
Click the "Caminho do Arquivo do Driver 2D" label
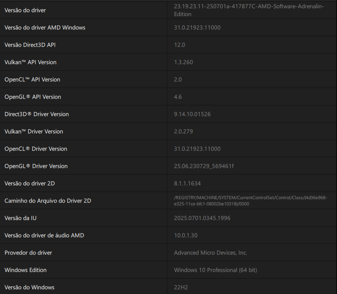click(48, 201)
